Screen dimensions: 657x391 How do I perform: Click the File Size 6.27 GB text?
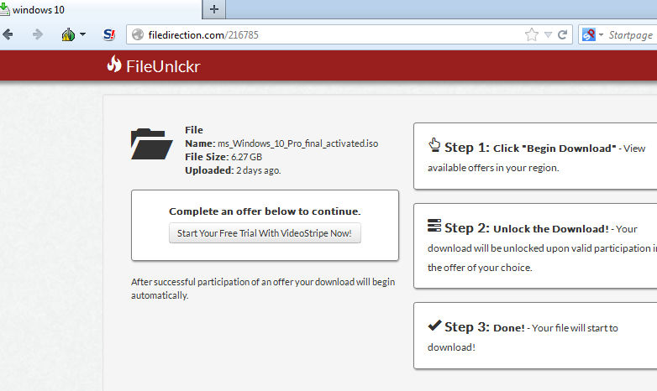223,157
